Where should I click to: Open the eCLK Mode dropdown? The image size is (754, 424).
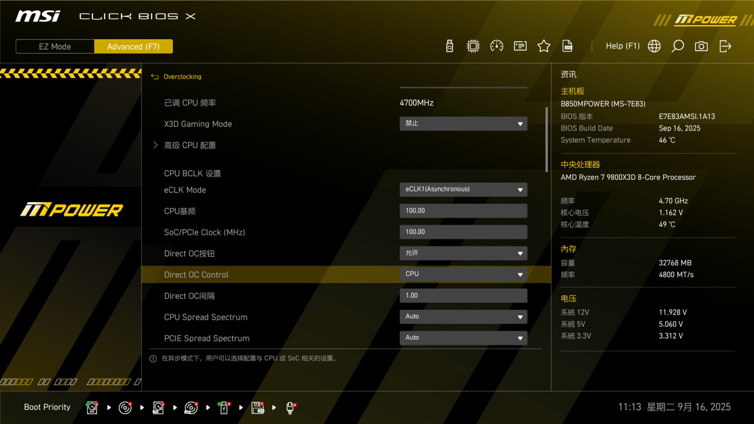pyautogui.click(x=464, y=190)
